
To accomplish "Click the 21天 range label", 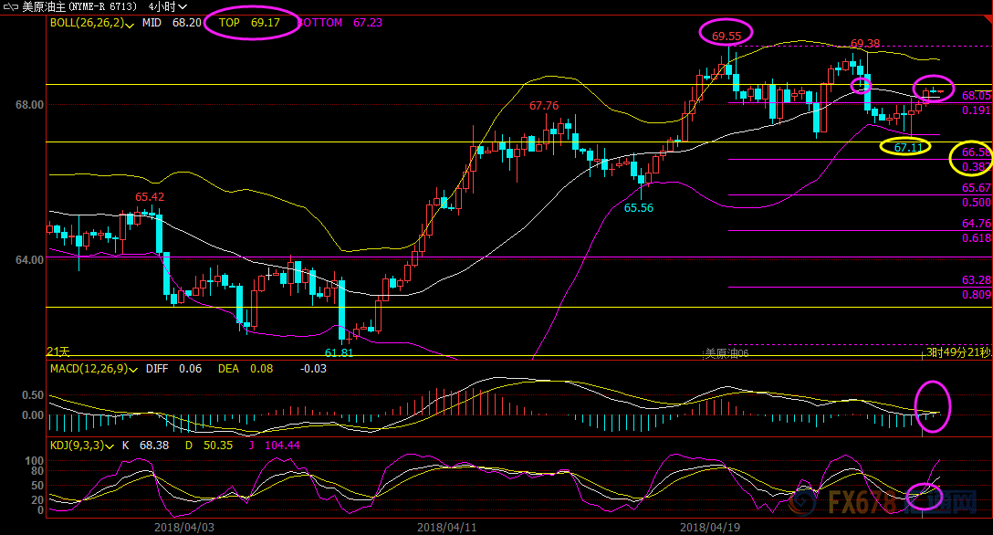I will click(57, 351).
